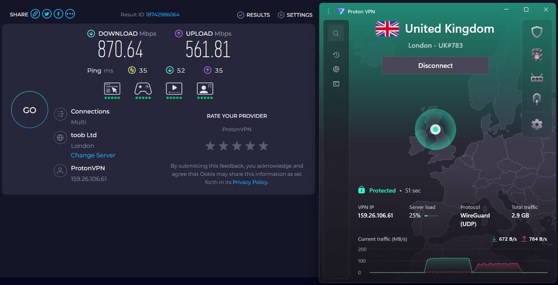Screen dimensions: 558x285
Task: Click the upload speed arrow icon
Action: coord(179,33)
